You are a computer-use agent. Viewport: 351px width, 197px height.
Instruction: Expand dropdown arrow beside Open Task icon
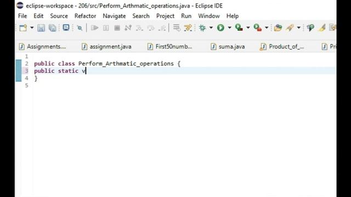click(298, 28)
